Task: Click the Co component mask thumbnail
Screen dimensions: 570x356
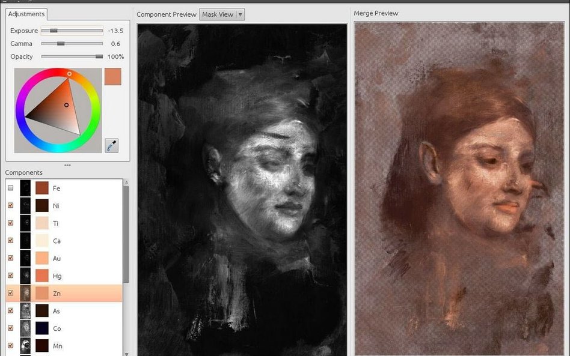Action: click(25, 328)
